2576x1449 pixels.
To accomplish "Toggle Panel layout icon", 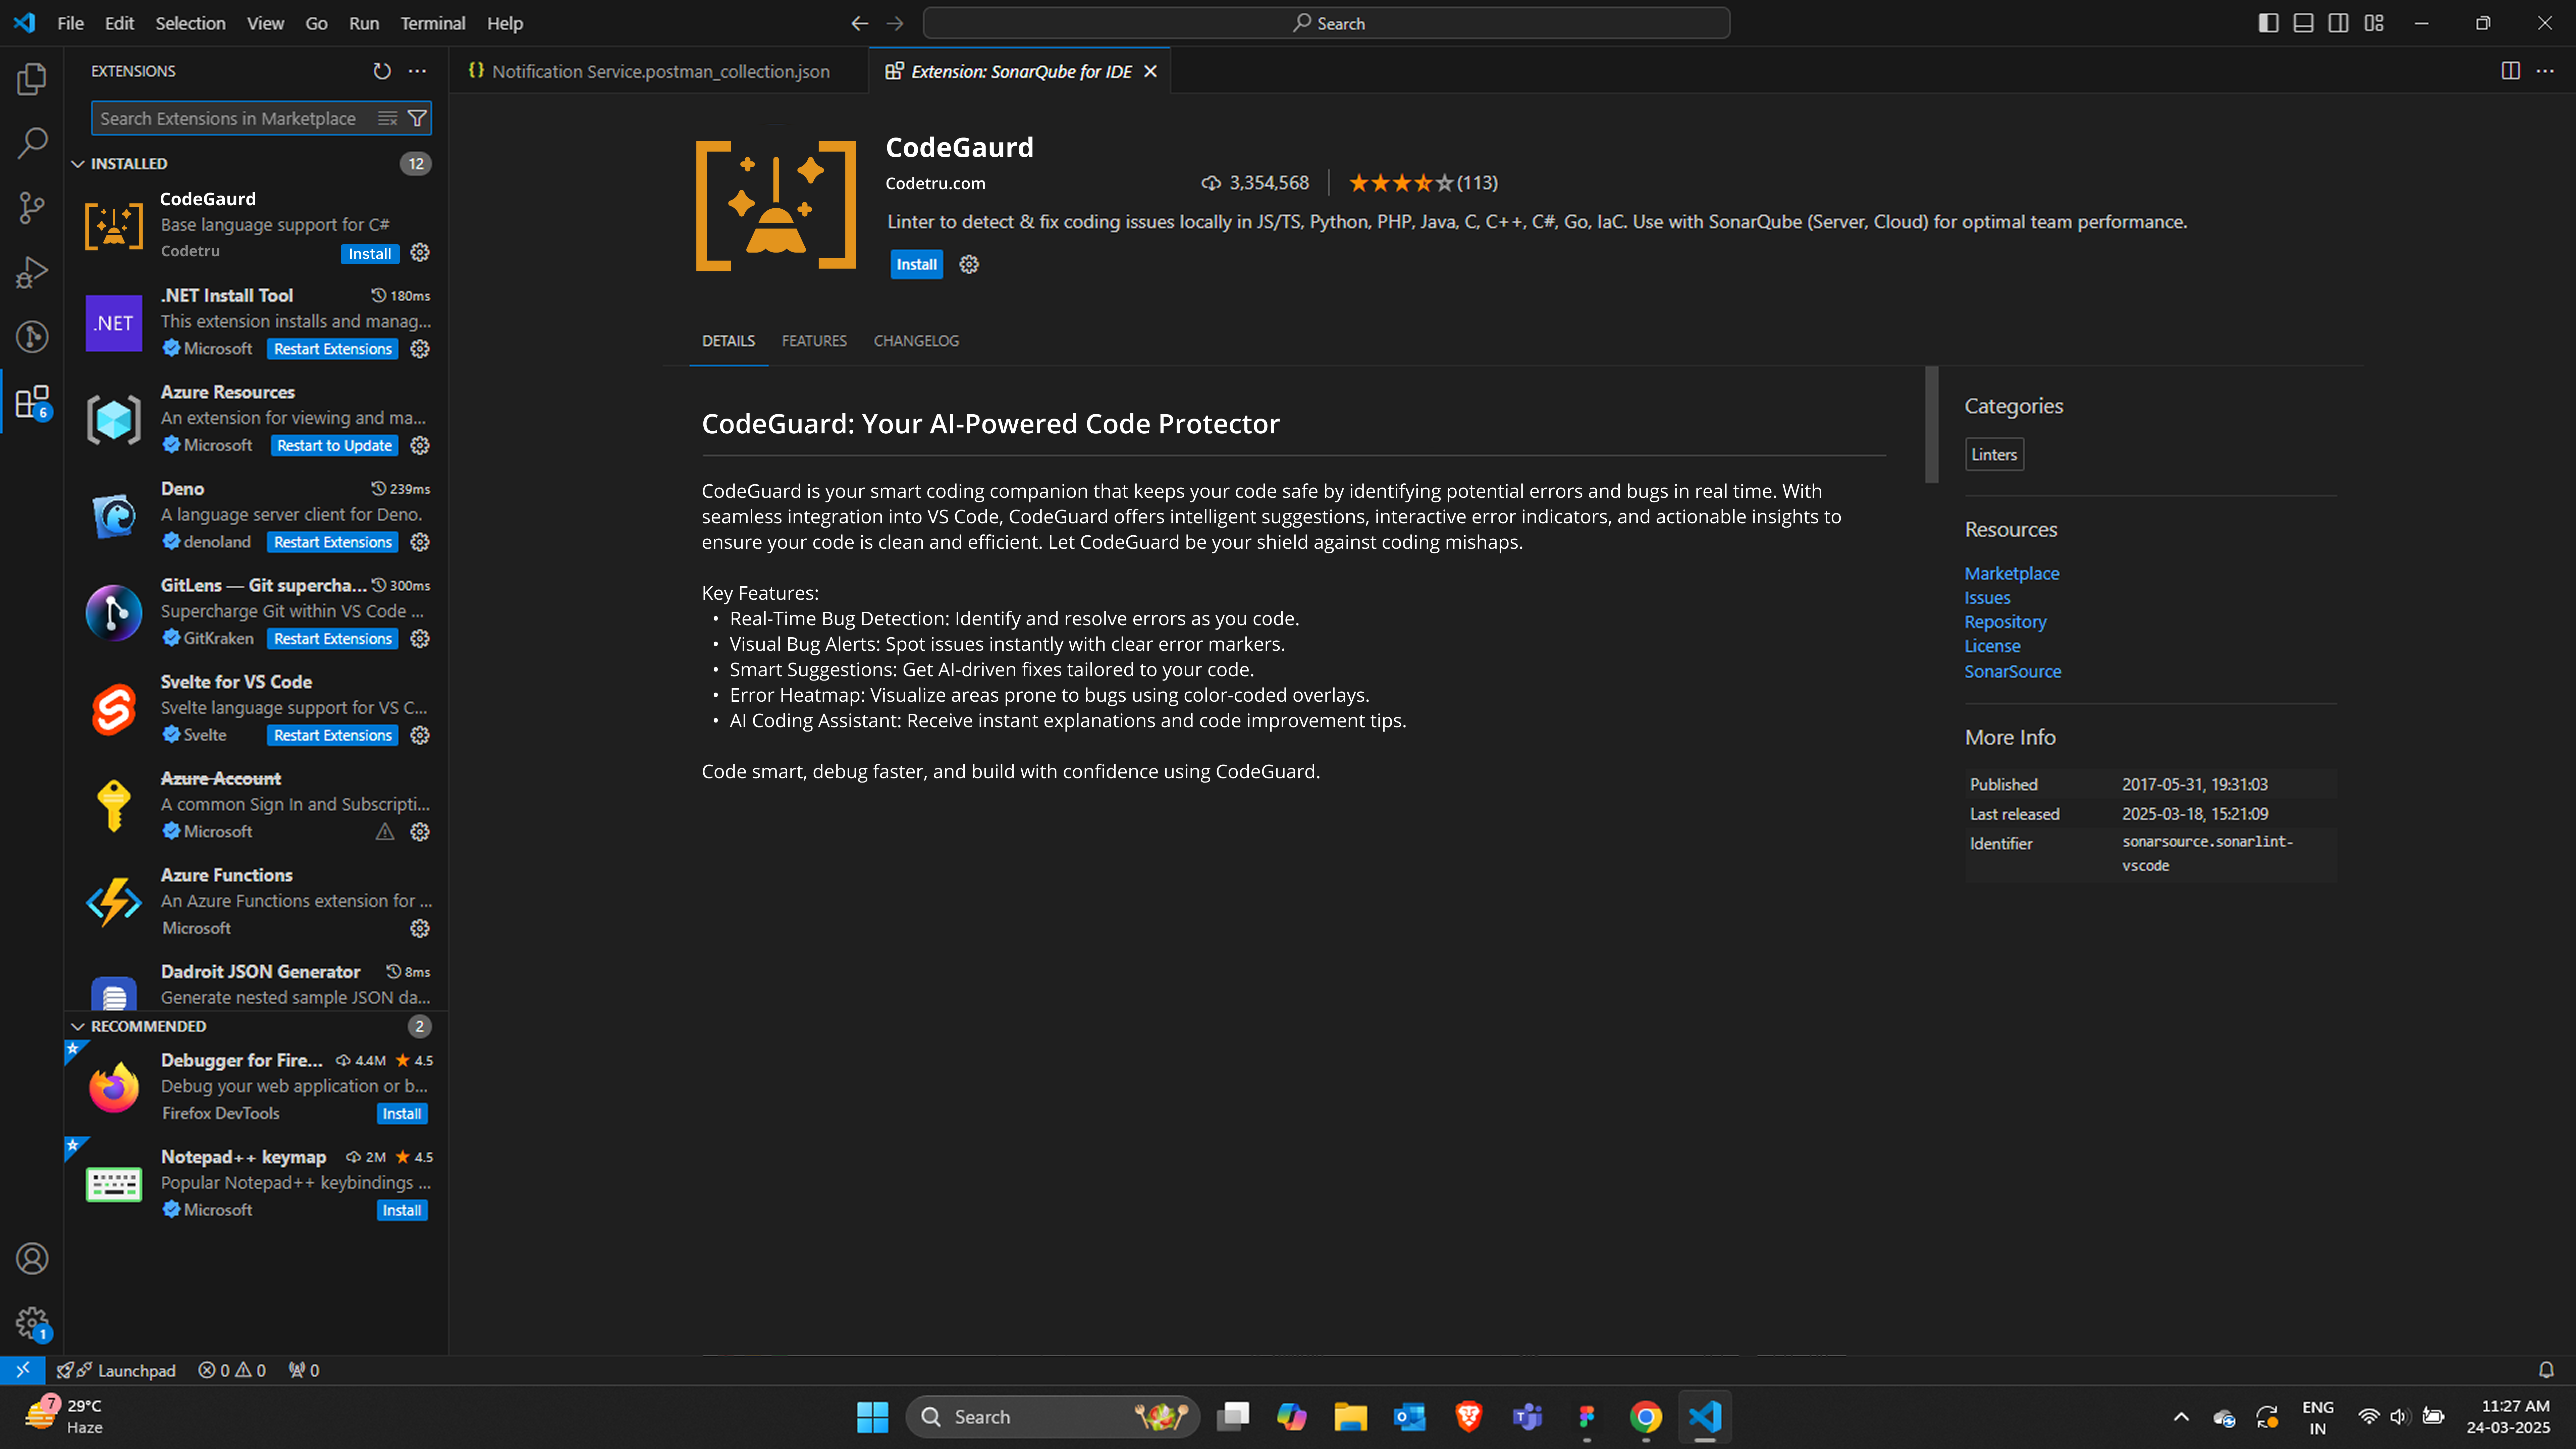I will tap(2303, 23).
